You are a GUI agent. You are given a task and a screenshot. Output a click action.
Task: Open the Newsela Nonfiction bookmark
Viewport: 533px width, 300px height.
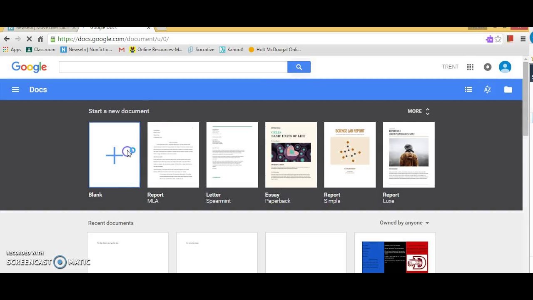(86, 49)
